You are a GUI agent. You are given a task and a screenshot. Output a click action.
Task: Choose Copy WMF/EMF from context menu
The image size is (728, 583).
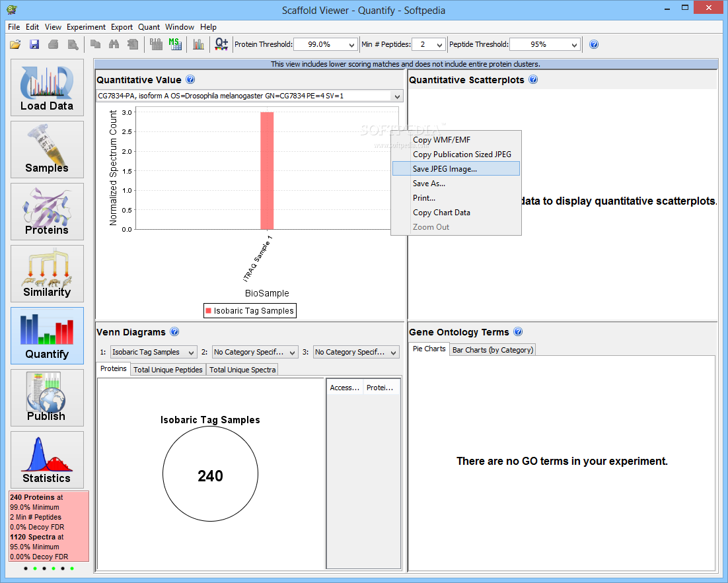(x=456, y=140)
